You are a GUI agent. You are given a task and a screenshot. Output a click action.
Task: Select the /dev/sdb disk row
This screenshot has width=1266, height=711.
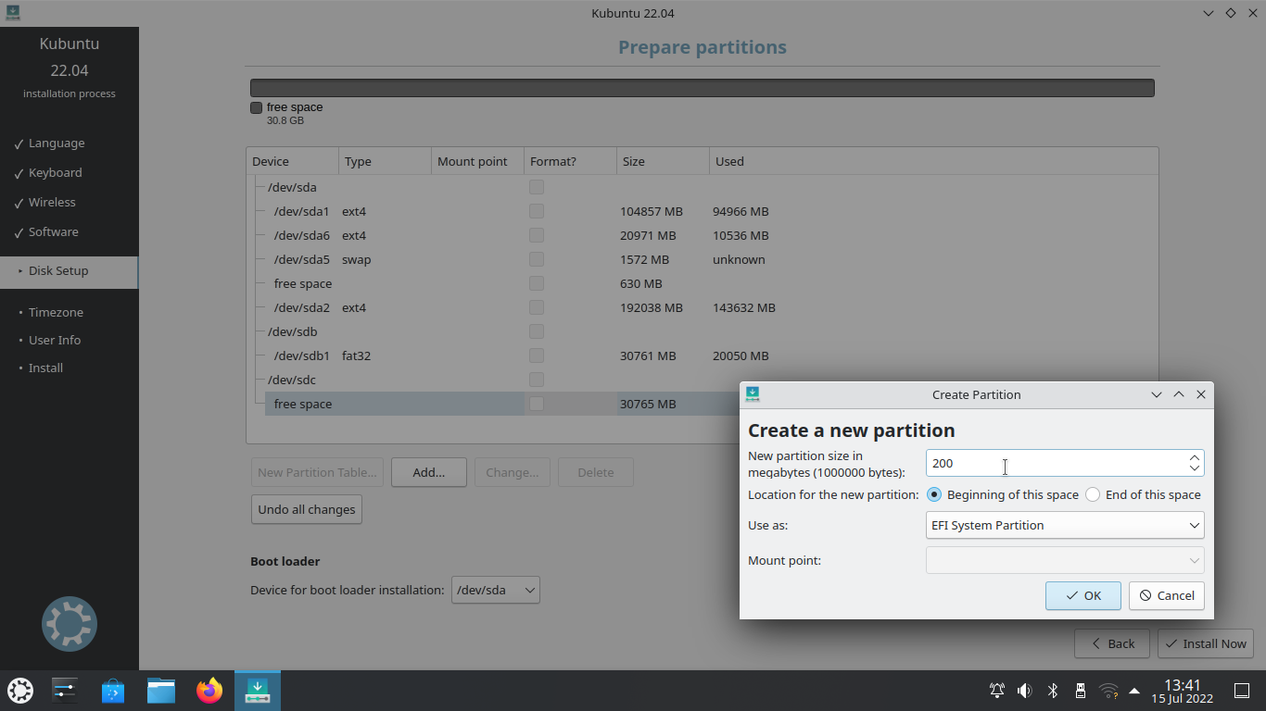tap(702, 331)
